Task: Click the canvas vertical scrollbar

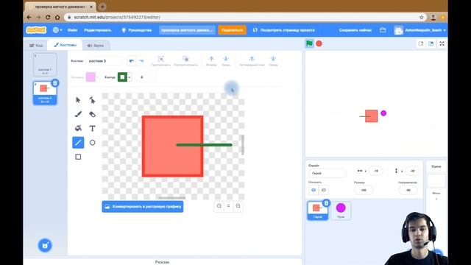Action: (x=242, y=145)
